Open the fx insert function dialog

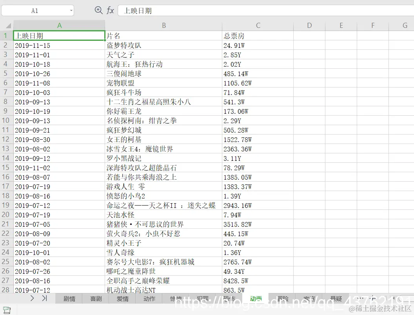(110, 11)
